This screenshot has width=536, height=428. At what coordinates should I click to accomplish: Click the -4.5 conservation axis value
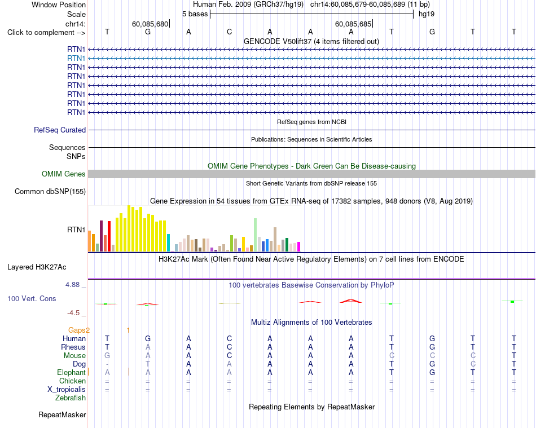pos(73,313)
